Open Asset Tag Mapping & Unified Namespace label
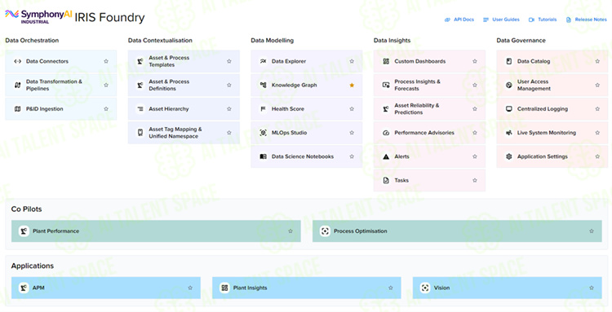 click(x=175, y=133)
